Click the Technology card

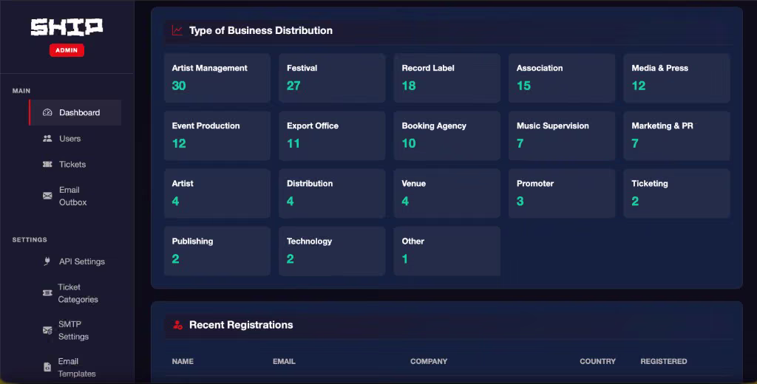(x=332, y=251)
